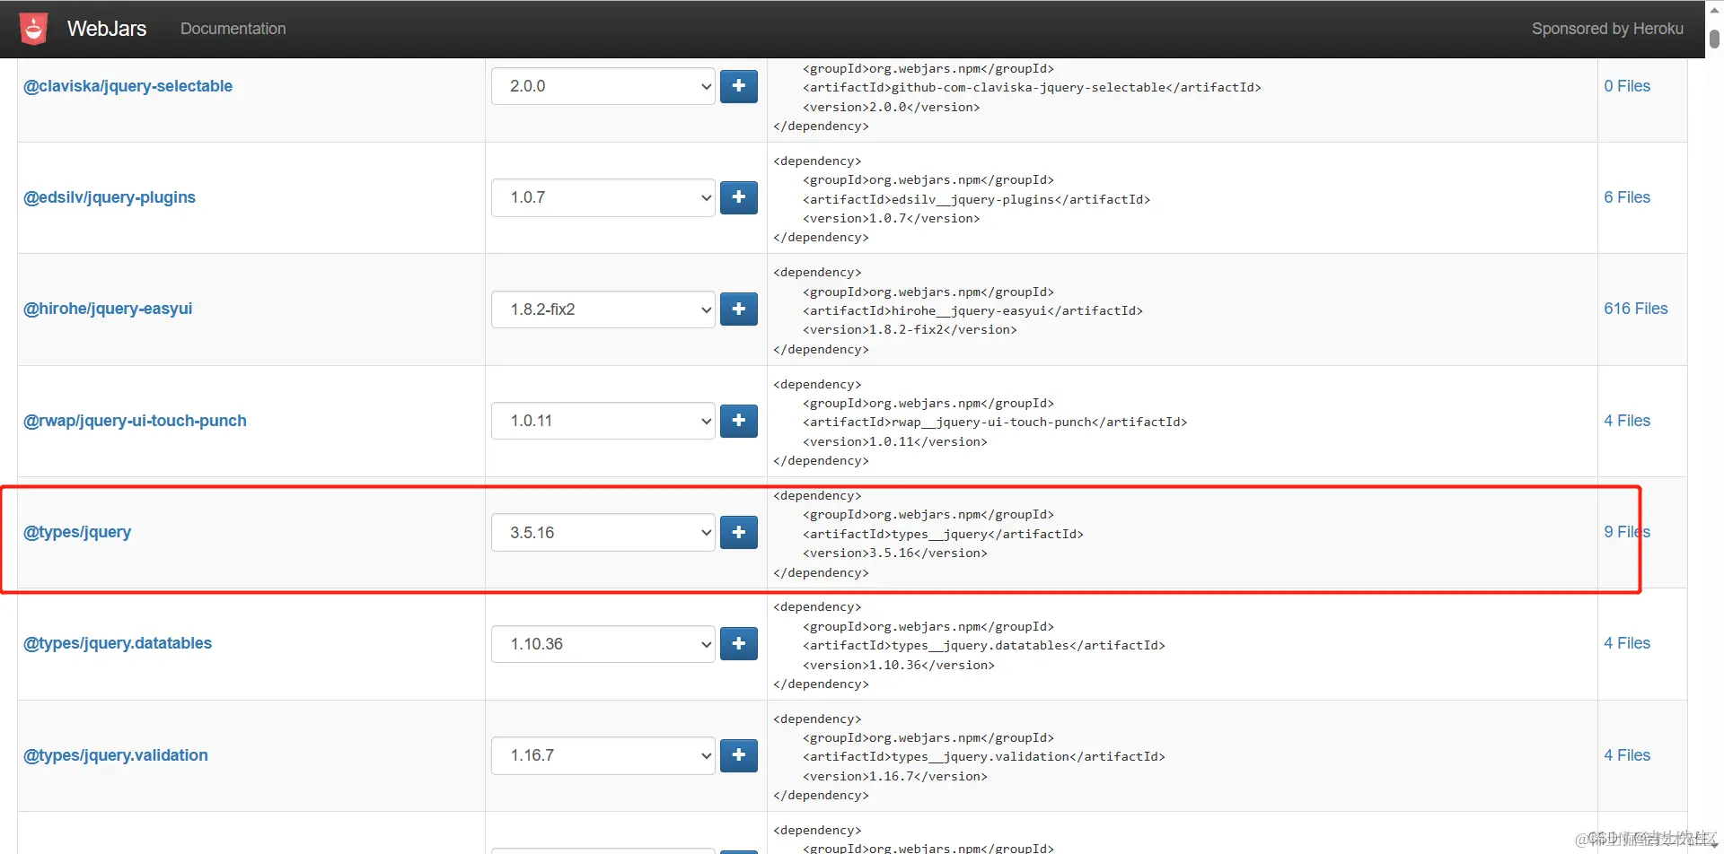Open the @hirohe/jquery-easyui link
The image size is (1724, 854).
pos(108,309)
